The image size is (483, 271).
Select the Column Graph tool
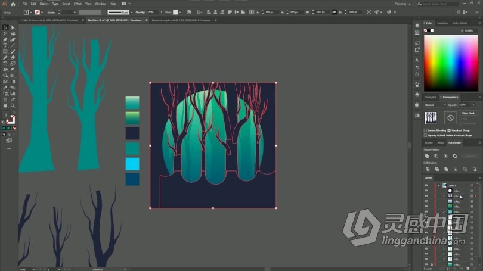pos(13,94)
